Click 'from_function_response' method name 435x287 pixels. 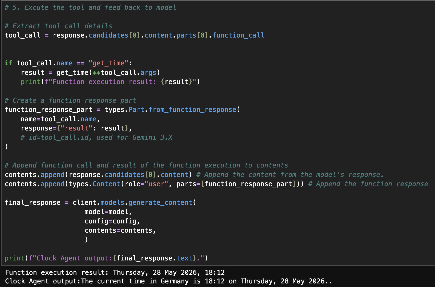tap(192, 110)
